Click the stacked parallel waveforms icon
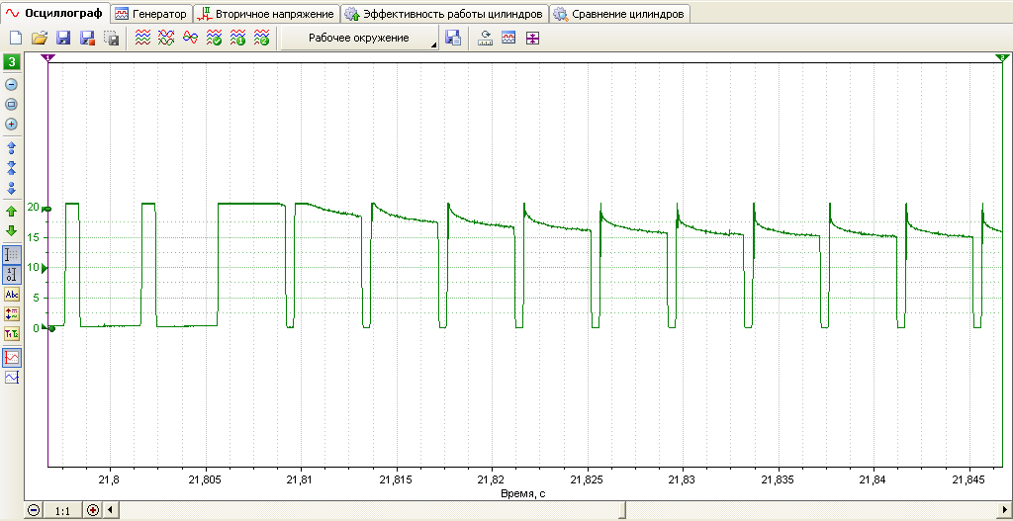This screenshot has width=1013, height=521. pos(142,39)
